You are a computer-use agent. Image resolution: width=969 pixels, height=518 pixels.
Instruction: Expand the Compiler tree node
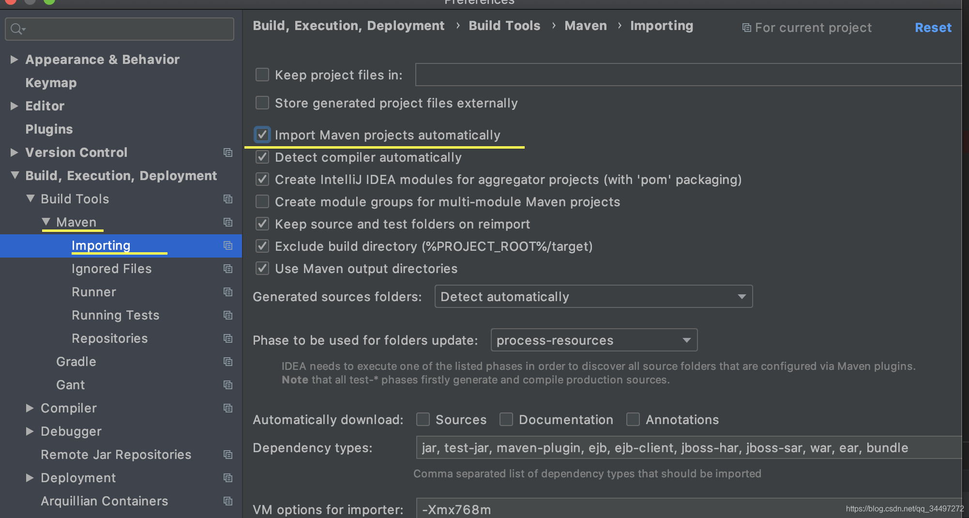[x=30, y=408]
